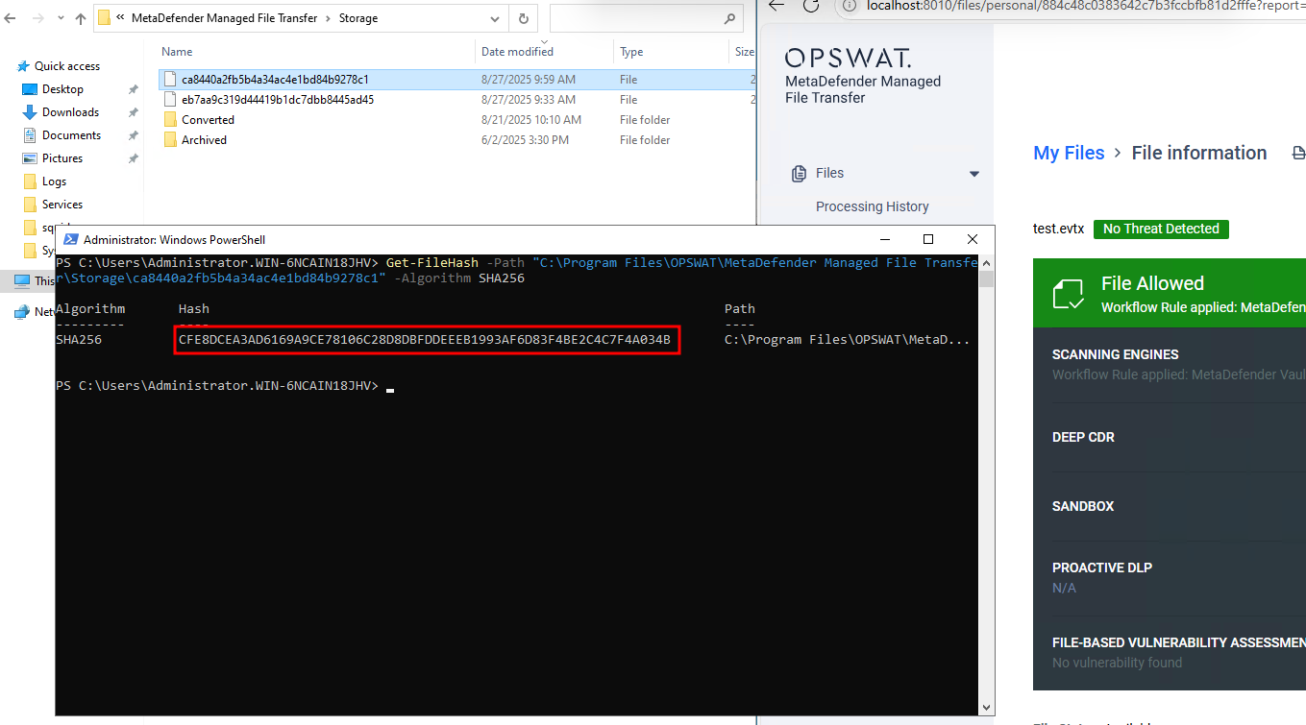Reload the browser page
Viewport: 1306px width, 725px height.
[x=811, y=5]
